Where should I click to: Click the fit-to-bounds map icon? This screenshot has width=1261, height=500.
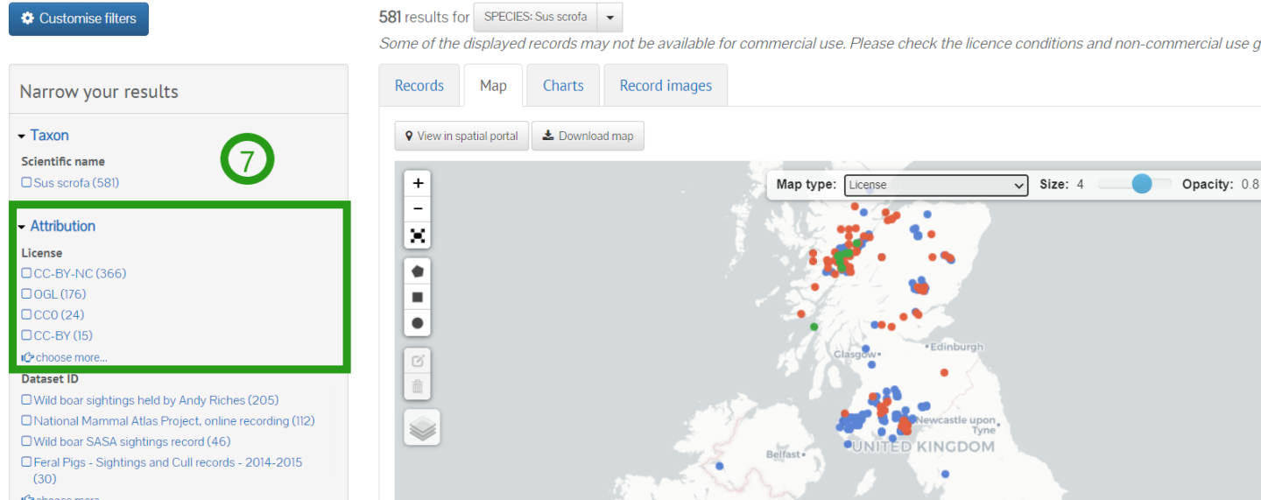pos(418,236)
